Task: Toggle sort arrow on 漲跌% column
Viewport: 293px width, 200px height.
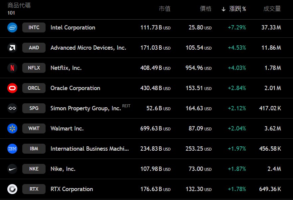Action: coord(223,9)
